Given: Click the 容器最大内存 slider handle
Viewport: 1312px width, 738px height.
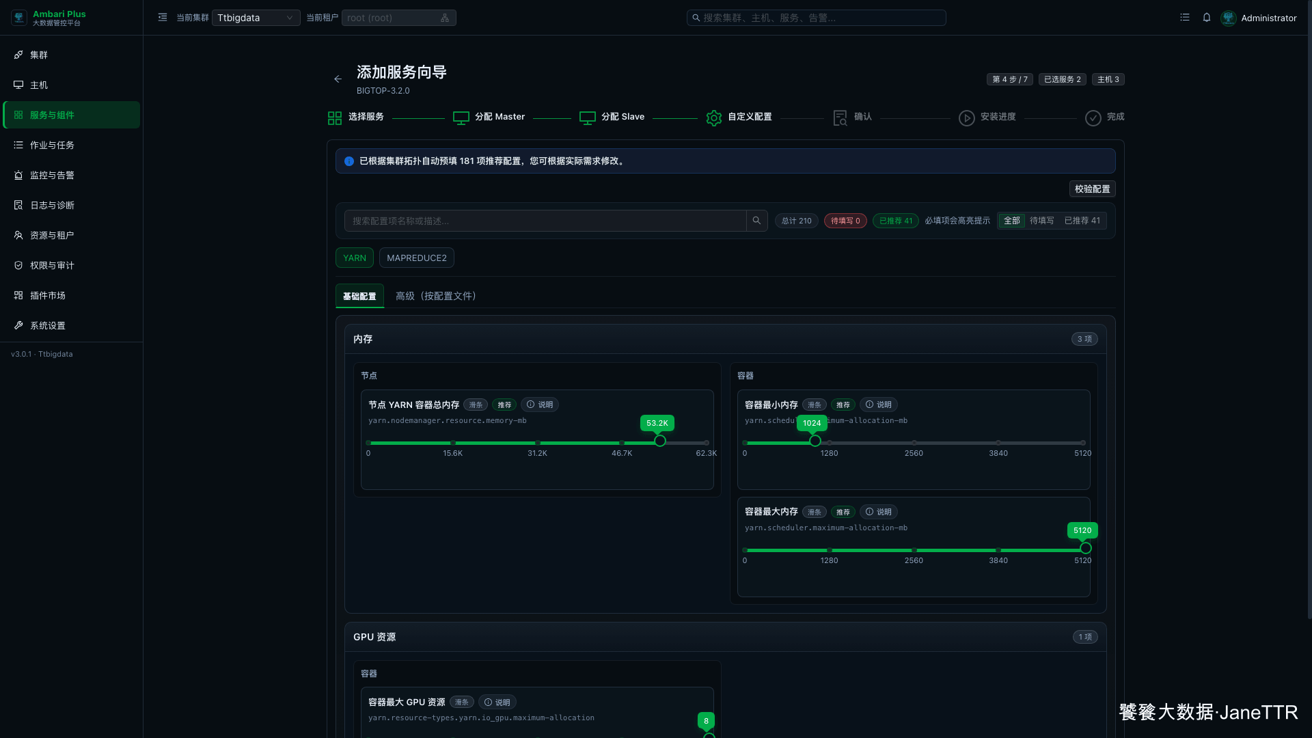Looking at the screenshot, I should 1086,548.
